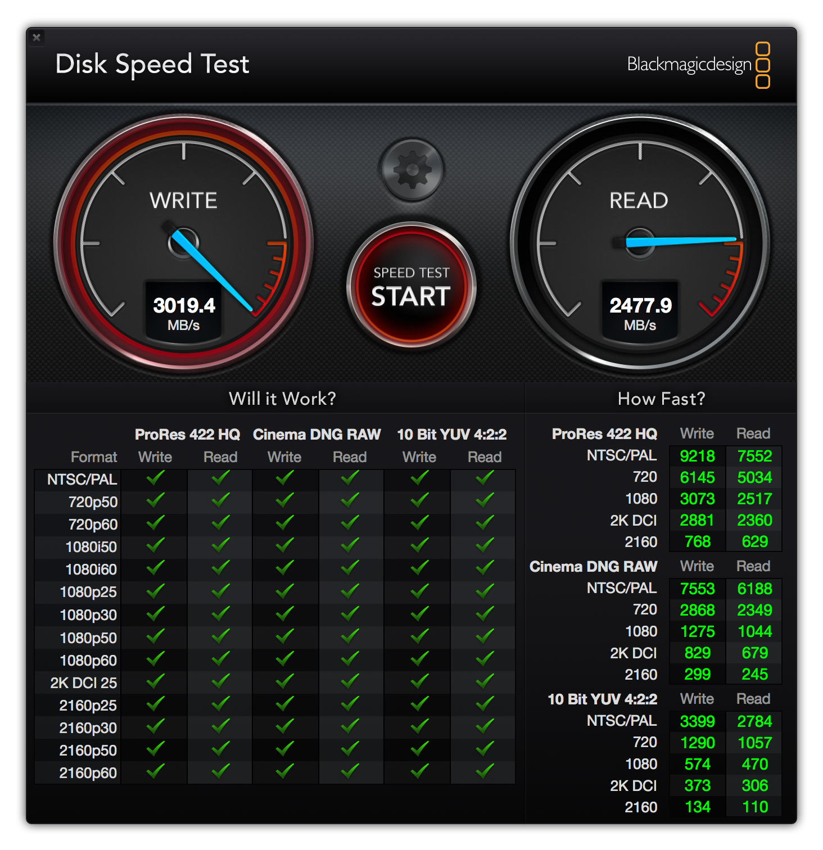Close the Disk Speed Test window

37,38
